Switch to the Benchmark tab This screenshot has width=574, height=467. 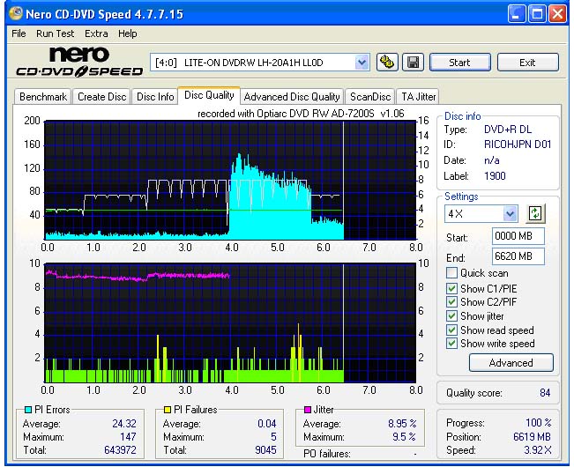(42, 97)
